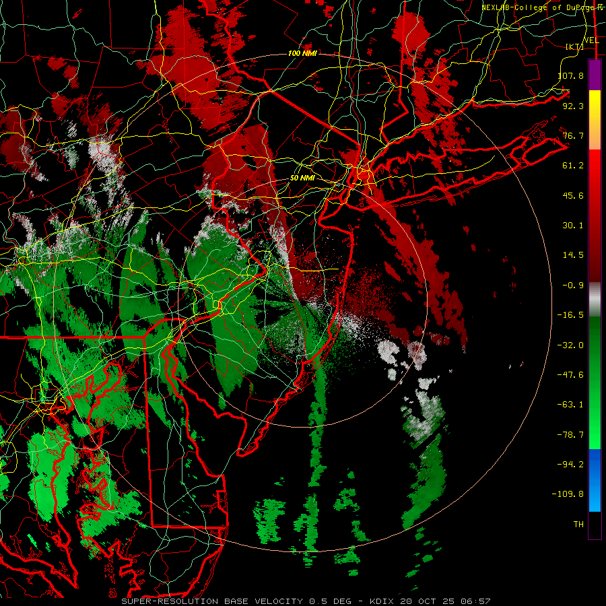Viewport: 606px width, 606px height.
Task: Click the 30.1 velocity scale value
Action: click(574, 226)
